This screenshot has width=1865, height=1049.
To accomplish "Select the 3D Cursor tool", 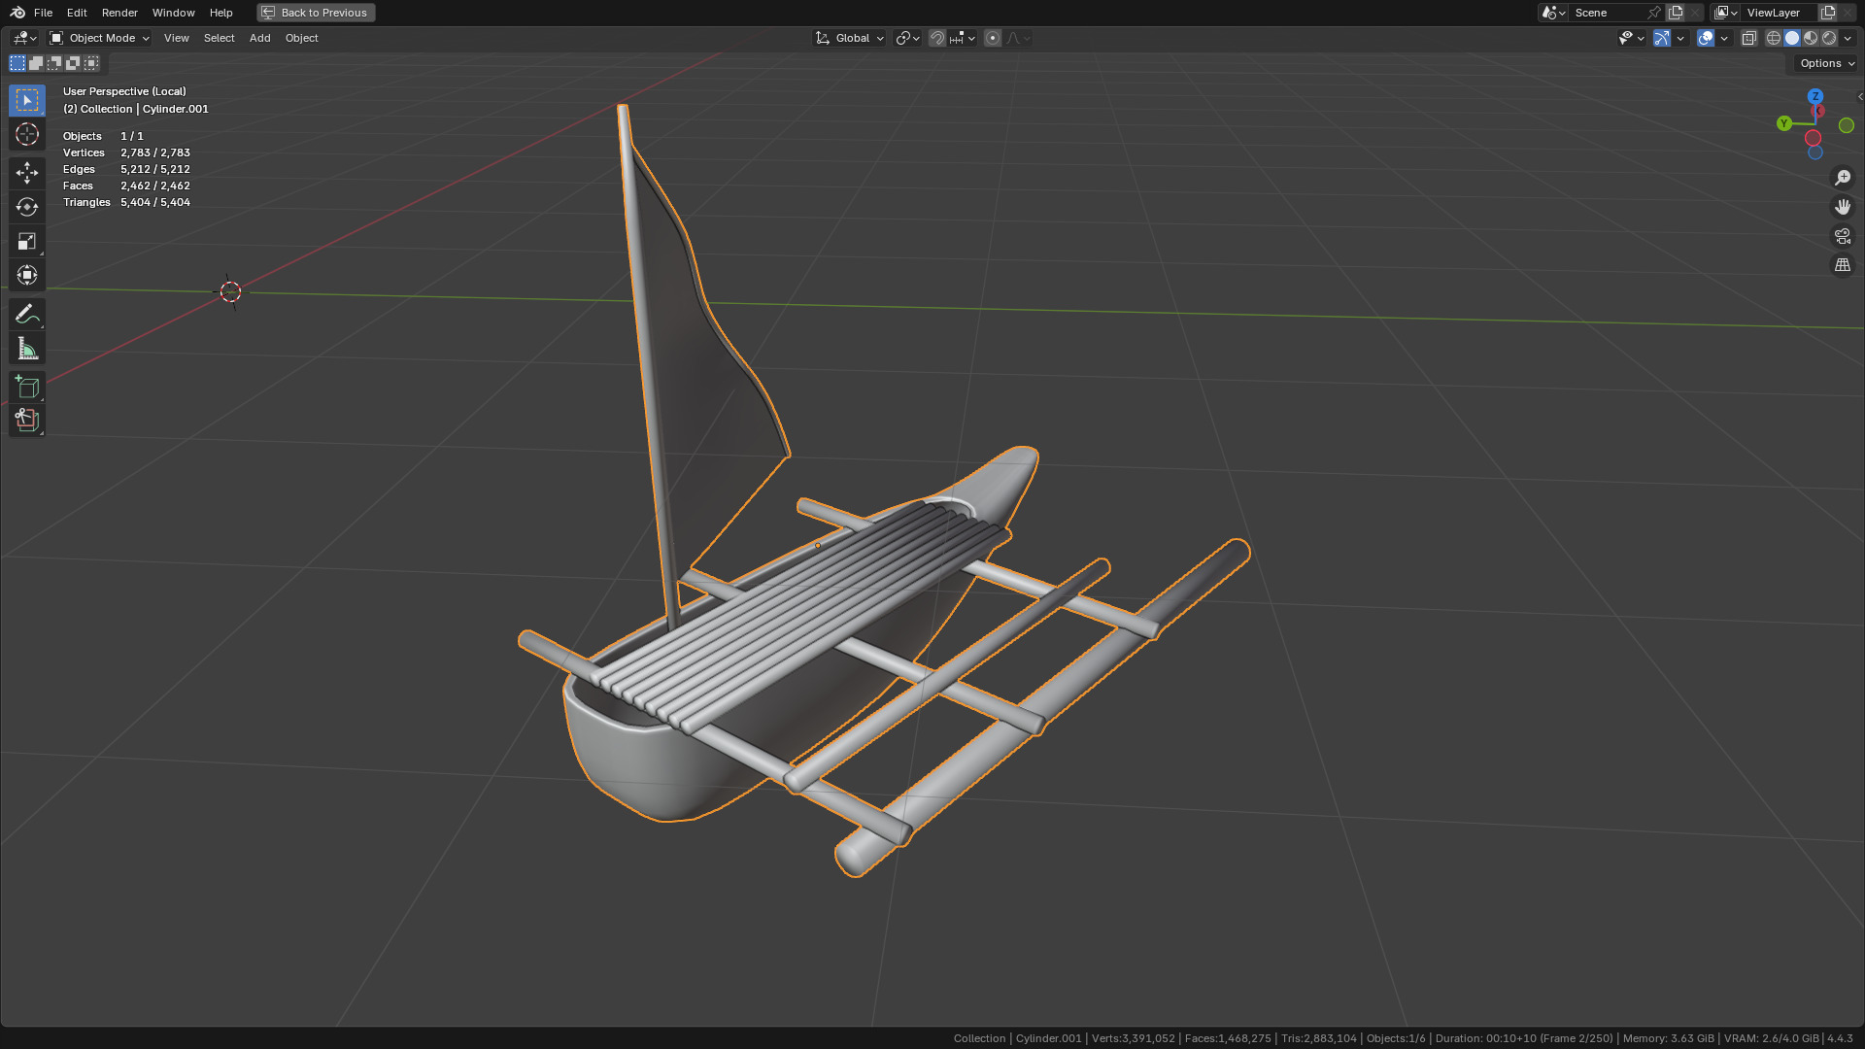I will (26, 134).
